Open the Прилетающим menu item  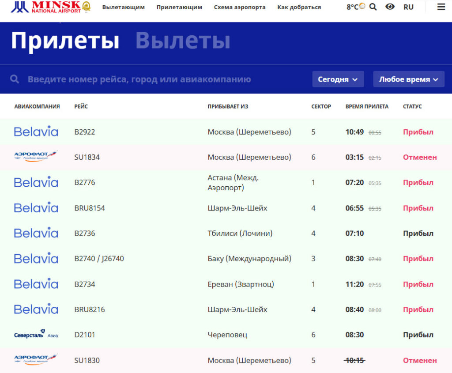pos(179,7)
